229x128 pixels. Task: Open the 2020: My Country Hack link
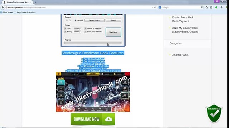pyautogui.click(x=185, y=30)
